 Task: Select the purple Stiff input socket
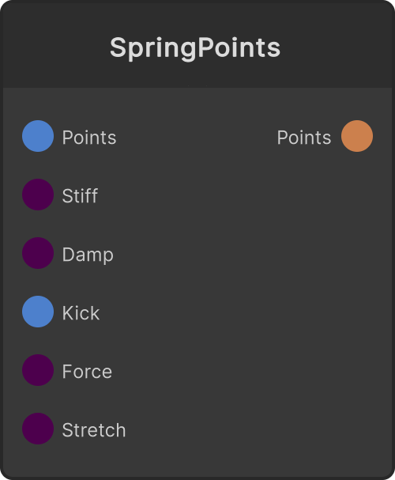38,195
